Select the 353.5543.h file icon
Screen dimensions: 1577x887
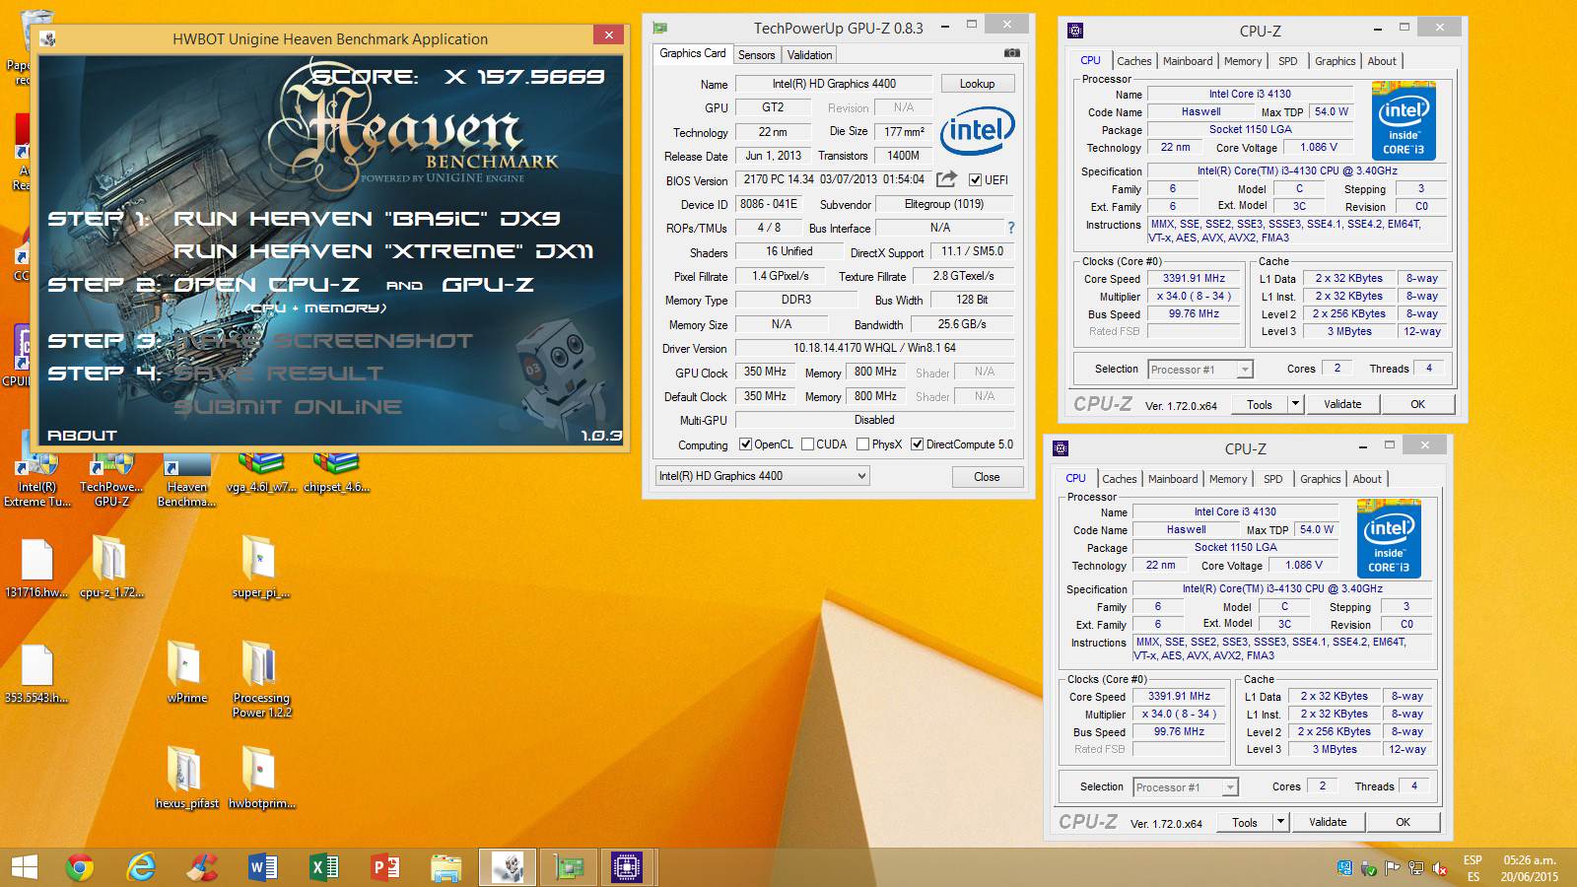click(x=36, y=674)
